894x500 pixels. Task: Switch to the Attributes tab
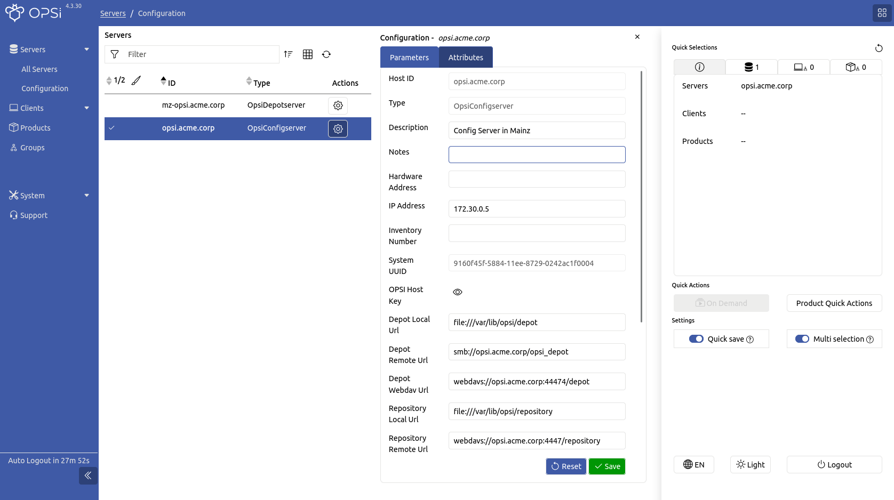click(466, 58)
